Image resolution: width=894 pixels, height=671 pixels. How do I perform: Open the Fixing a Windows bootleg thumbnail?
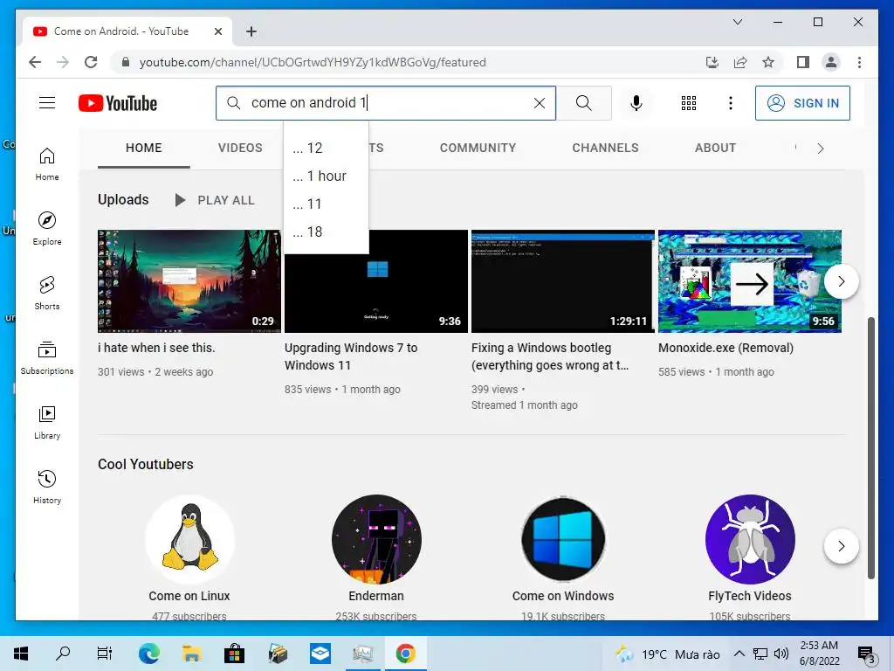click(x=563, y=280)
